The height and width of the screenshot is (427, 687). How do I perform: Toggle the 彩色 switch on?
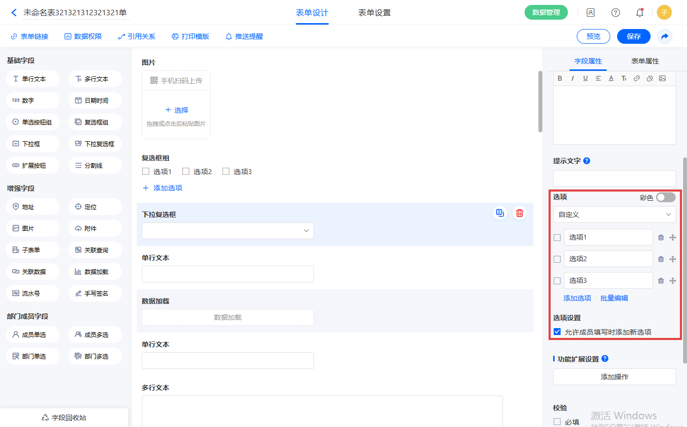(666, 197)
